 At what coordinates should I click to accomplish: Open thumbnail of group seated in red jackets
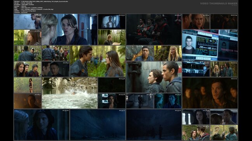154,29
